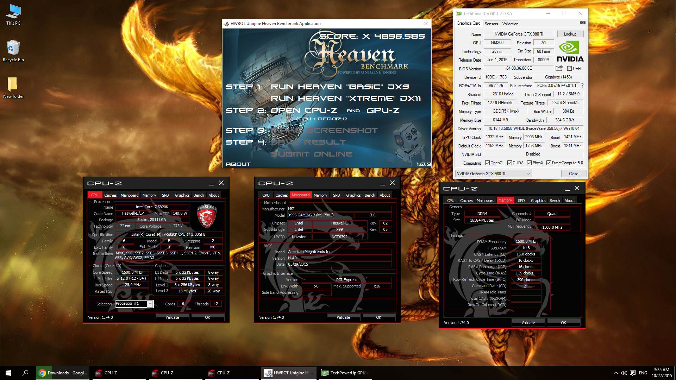Open About tab in middle CPU-Z window
This screenshot has width=676, height=380.
click(x=384, y=195)
